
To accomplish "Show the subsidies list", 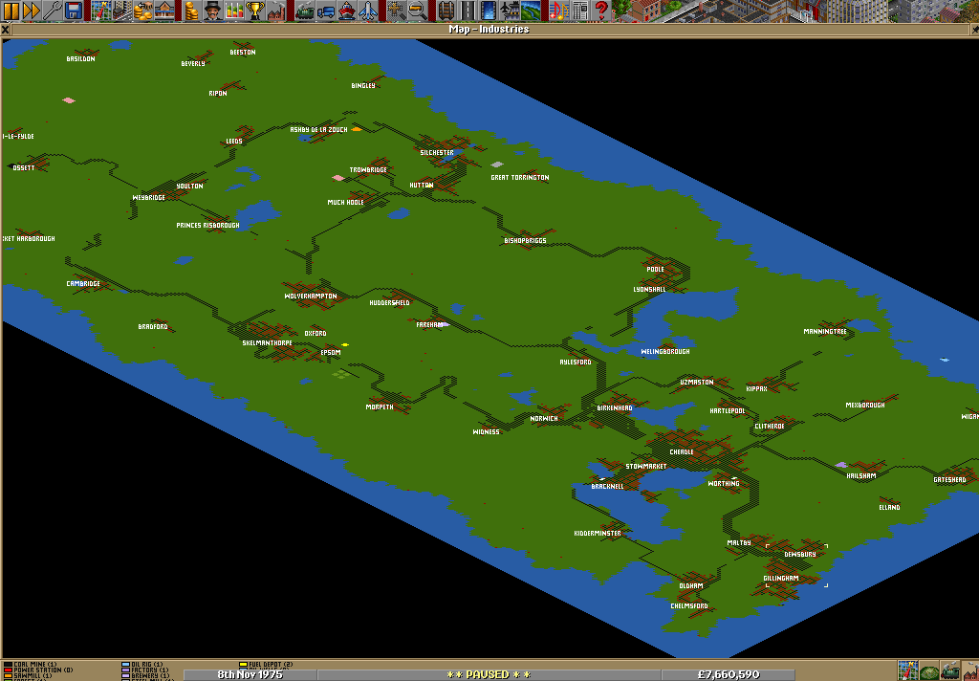I will point(143,11).
